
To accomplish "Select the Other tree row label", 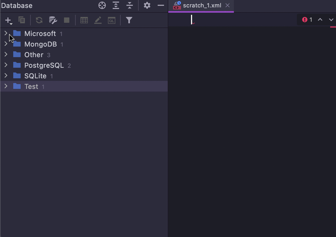I will tap(34, 55).
